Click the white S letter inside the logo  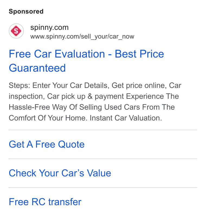click(x=16, y=31)
